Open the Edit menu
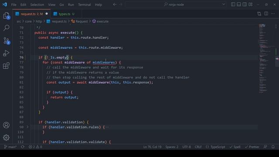 23,5
